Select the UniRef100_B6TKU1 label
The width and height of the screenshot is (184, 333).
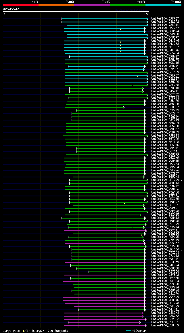[165, 205]
